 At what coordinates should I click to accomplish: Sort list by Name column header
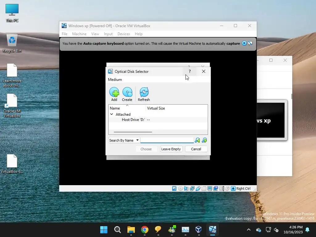pos(127,108)
